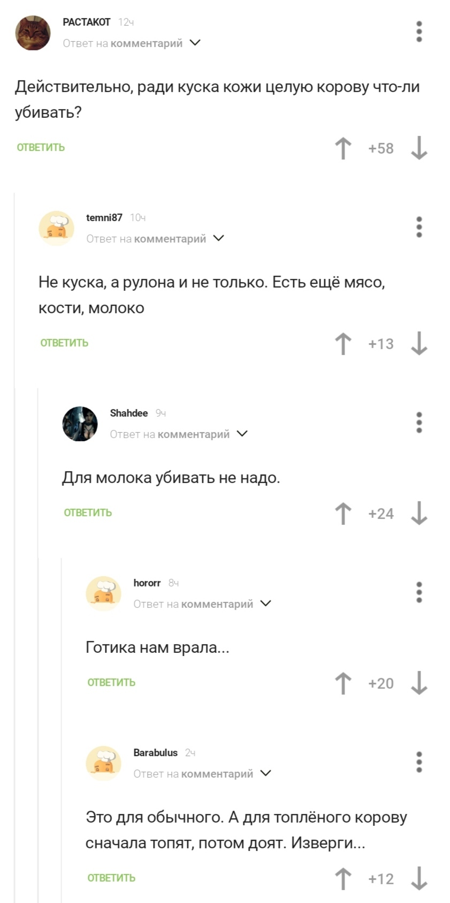
Task: Open РАСТАКОТ's cat avatar
Action: point(33,33)
